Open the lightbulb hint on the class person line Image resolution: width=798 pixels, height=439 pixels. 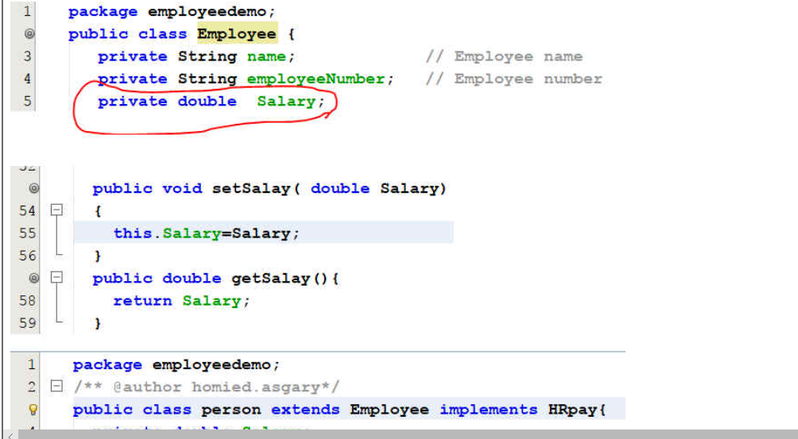(33, 410)
